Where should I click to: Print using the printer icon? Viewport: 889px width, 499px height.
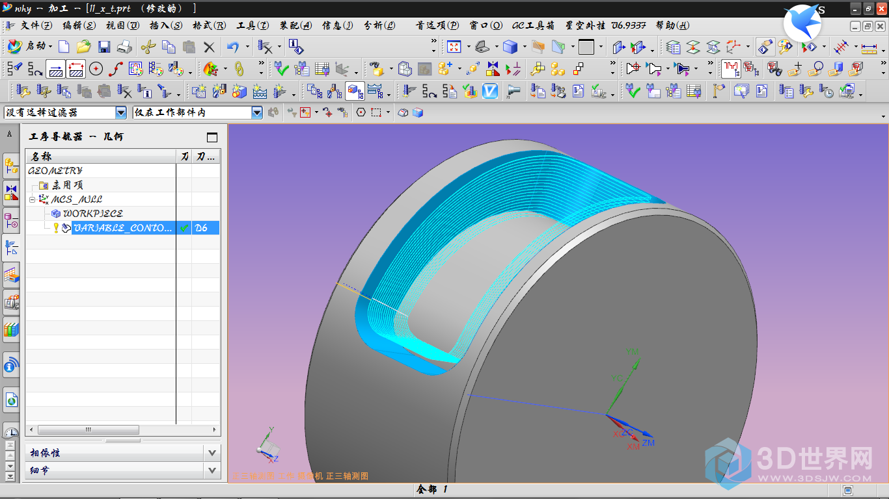(124, 47)
